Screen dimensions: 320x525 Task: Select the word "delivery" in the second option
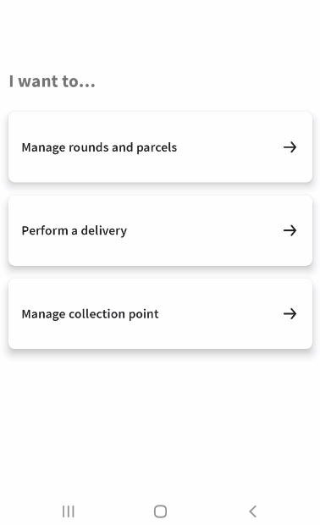point(104,230)
